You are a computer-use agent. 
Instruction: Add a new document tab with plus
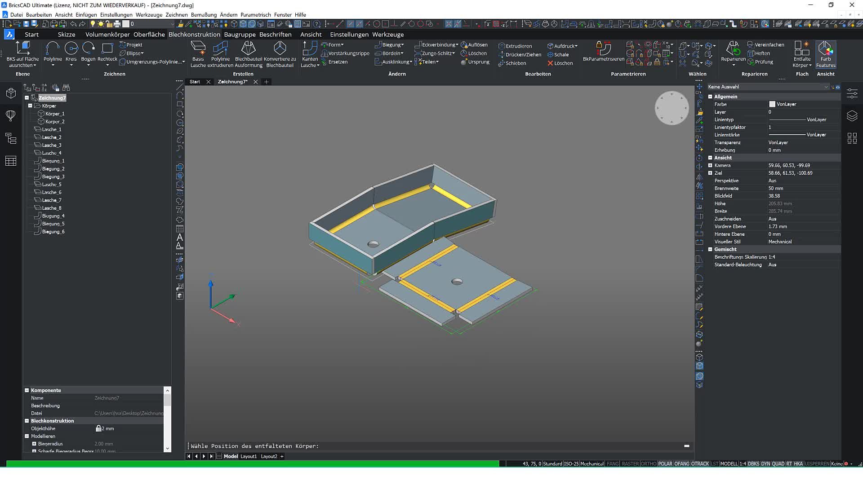pos(267,82)
